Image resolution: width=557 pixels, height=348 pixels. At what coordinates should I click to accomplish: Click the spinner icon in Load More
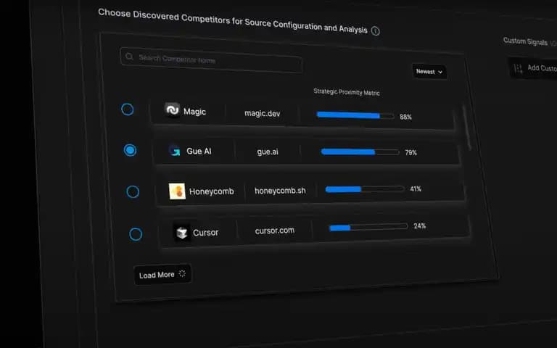pyautogui.click(x=182, y=273)
